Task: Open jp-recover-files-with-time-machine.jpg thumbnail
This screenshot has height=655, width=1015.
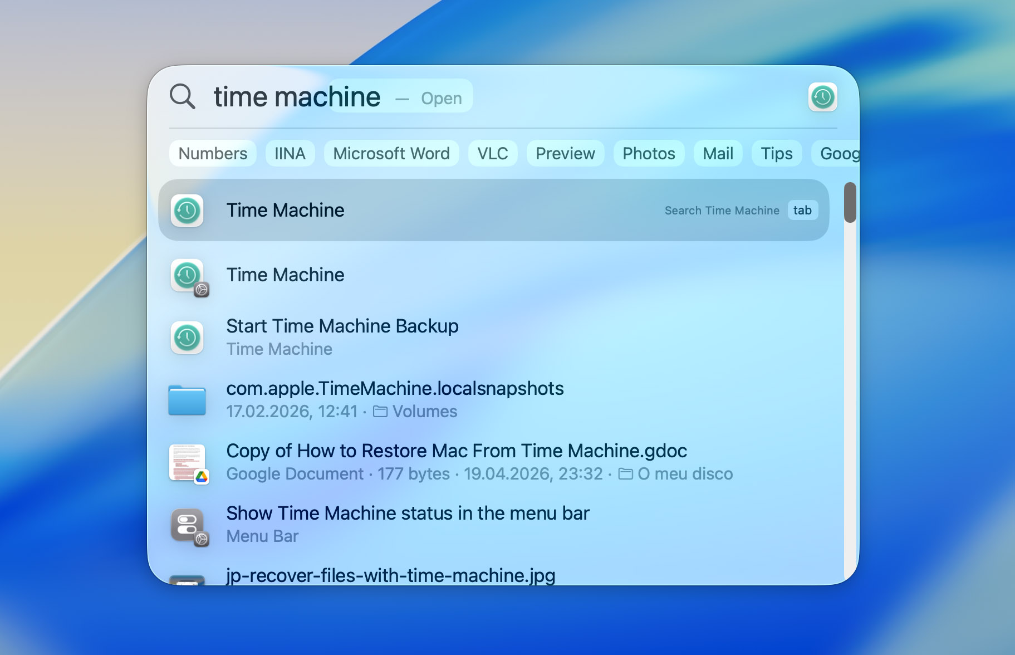Action: click(187, 580)
